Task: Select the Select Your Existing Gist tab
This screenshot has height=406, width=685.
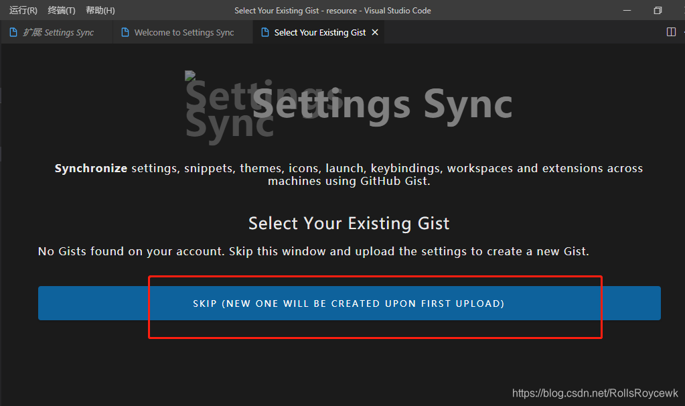Action: click(319, 32)
